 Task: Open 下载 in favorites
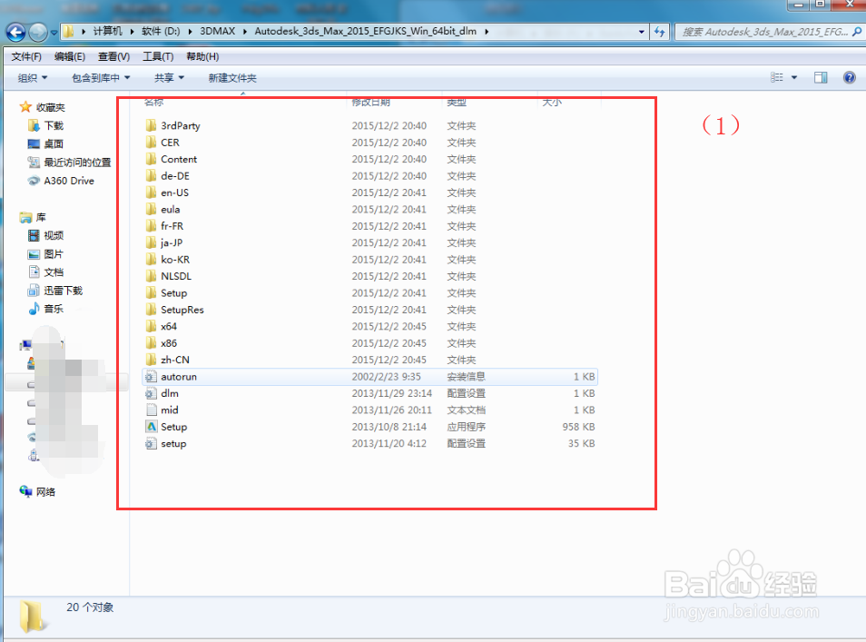point(54,126)
